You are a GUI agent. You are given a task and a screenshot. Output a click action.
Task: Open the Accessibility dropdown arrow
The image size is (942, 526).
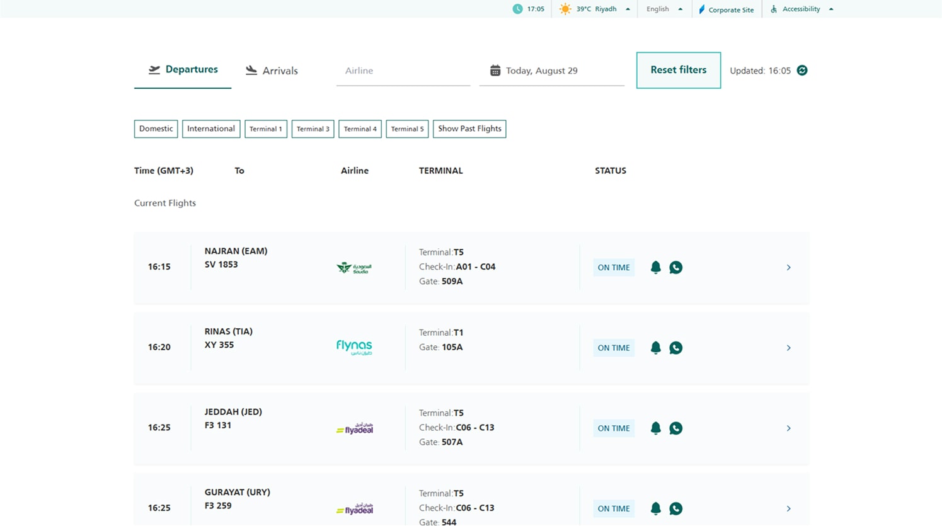point(831,9)
